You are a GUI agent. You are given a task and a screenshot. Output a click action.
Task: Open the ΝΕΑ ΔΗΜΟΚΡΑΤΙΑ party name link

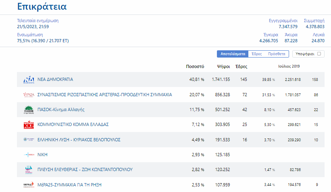tap(55, 79)
